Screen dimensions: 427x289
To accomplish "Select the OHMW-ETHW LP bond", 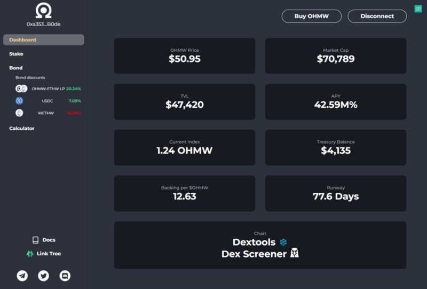I will (48, 89).
